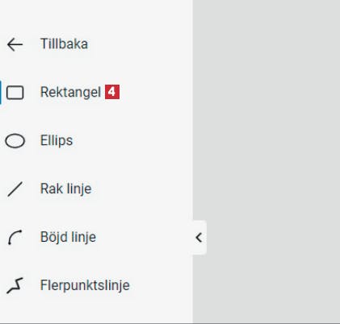The image size is (340, 324).
Task: Pick the straight line tool icon
Action: coord(15,189)
